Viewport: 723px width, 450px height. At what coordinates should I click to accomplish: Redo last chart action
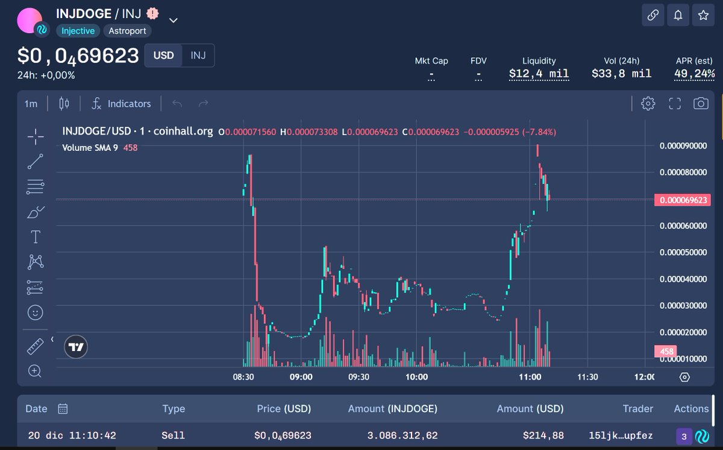pyautogui.click(x=204, y=104)
